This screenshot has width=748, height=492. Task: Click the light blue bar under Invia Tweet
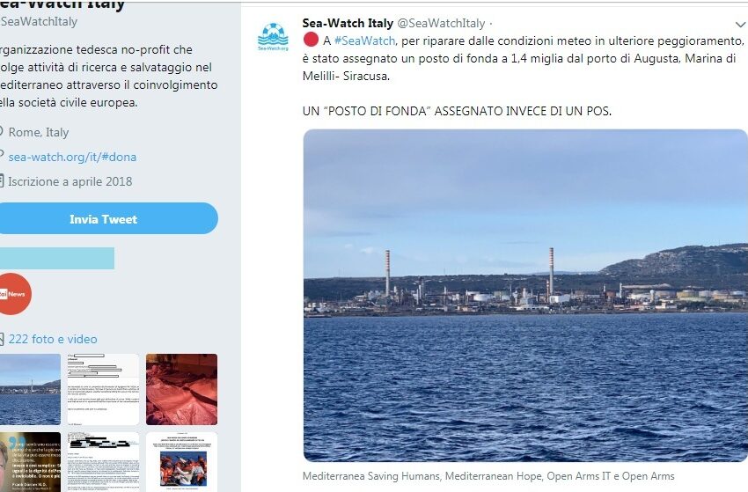click(57, 258)
